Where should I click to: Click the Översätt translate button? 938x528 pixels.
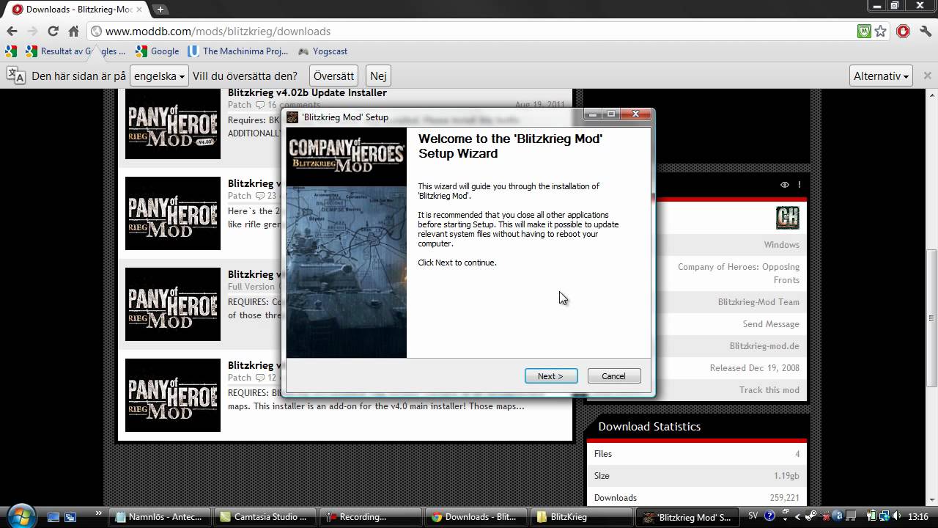(333, 76)
